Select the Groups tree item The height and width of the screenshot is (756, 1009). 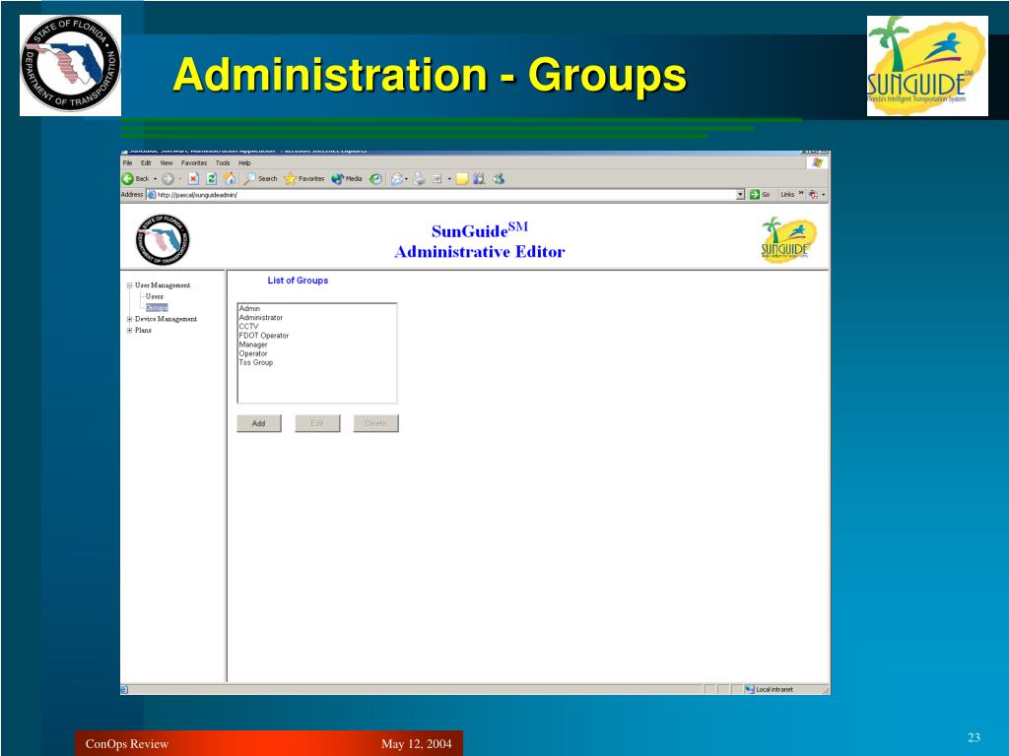pyautogui.click(x=157, y=308)
